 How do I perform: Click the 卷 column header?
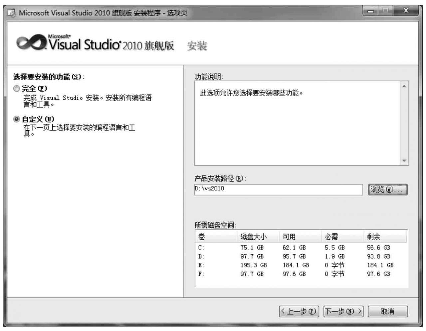click(x=216, y=237)
